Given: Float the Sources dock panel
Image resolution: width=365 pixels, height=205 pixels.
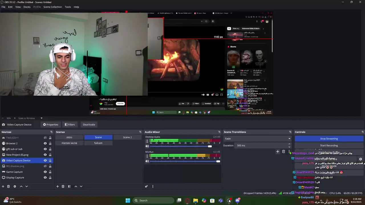Looking at the screenshot, I should [51, 132].
